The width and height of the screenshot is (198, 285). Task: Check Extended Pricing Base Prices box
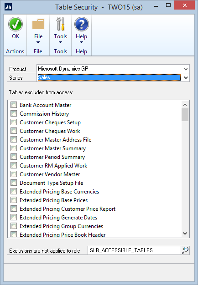(x=14, y=200)
